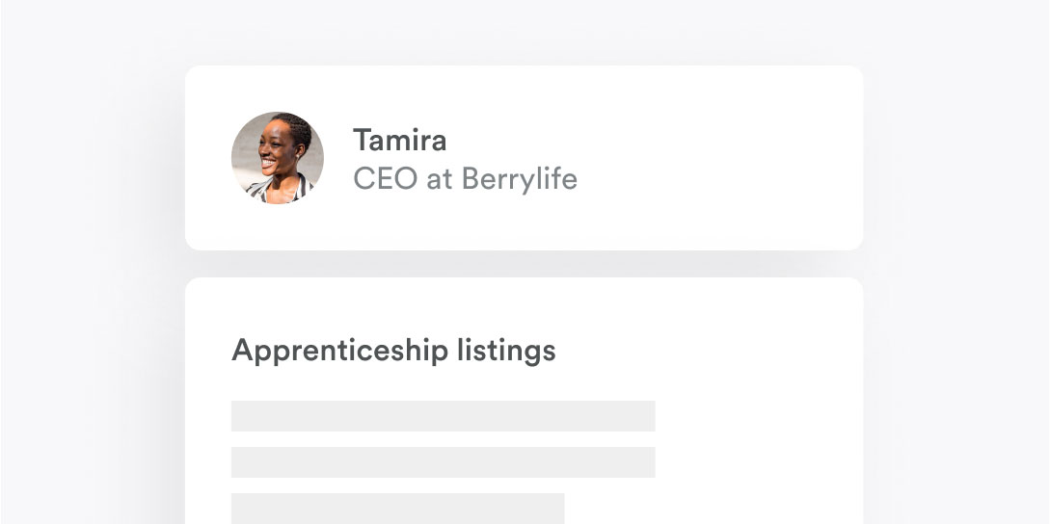Viewport: 1050px width, 524px height.
Task: Click empty area right of third placeholder bar
Action: 710,509
